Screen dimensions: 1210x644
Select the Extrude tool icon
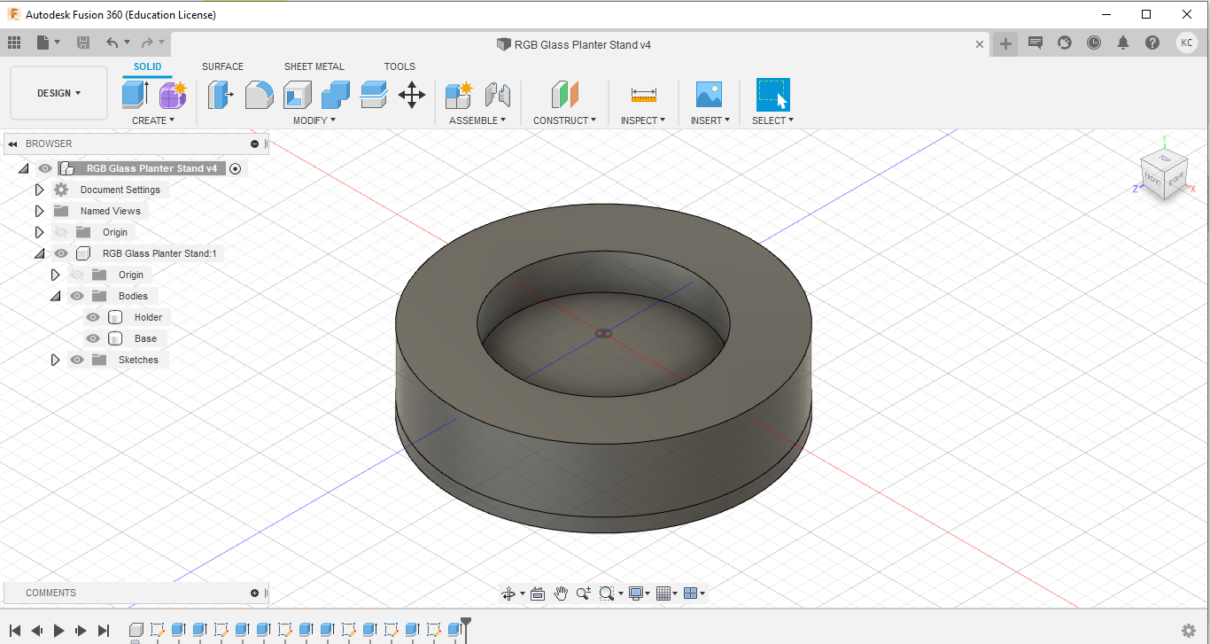point(135,94)
